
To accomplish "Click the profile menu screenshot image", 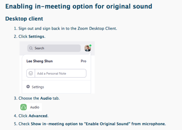I will tap(57, 67).
